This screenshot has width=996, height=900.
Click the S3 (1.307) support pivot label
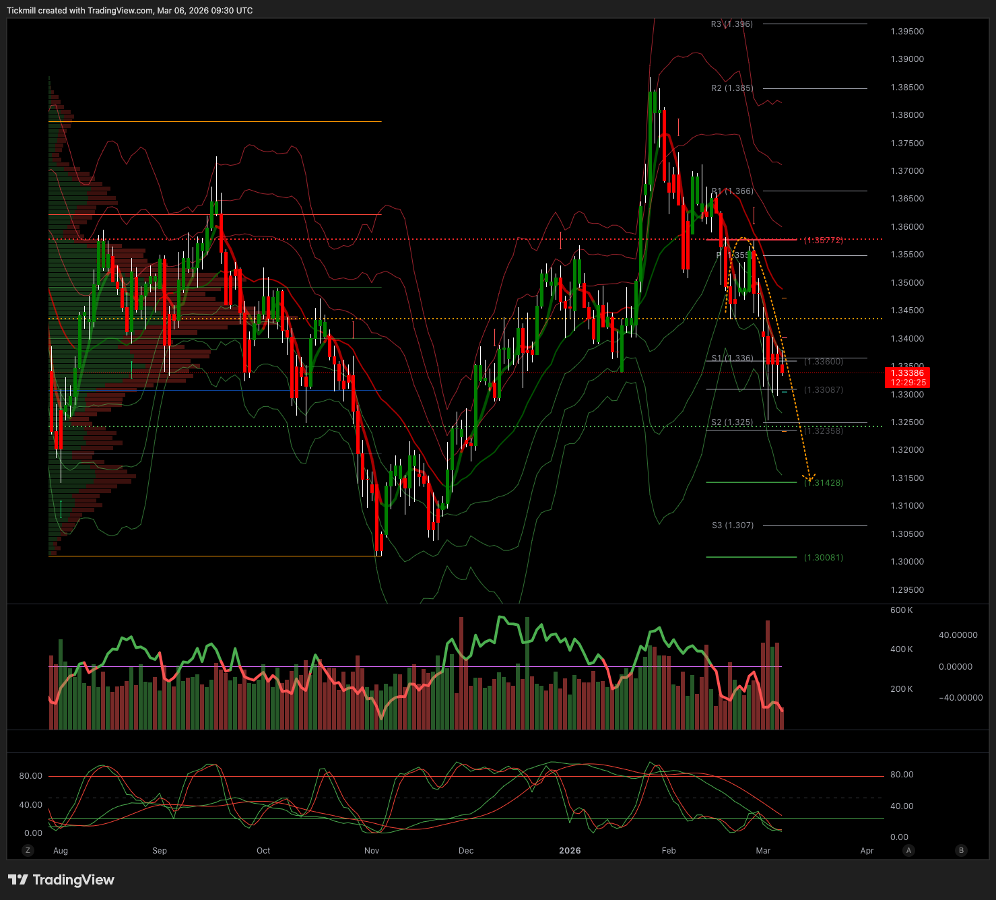coord(732,525)
